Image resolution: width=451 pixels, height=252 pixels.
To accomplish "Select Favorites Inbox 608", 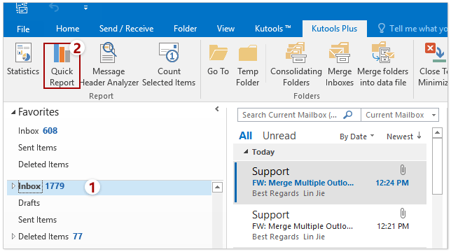I will [x=38, y=131].
